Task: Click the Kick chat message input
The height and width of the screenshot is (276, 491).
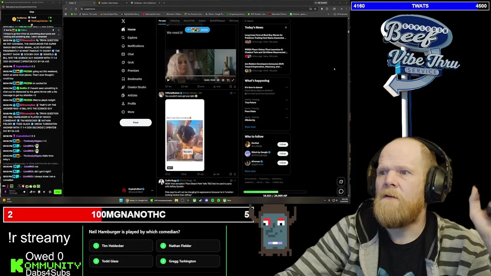Action: click(x=15, y=192)
